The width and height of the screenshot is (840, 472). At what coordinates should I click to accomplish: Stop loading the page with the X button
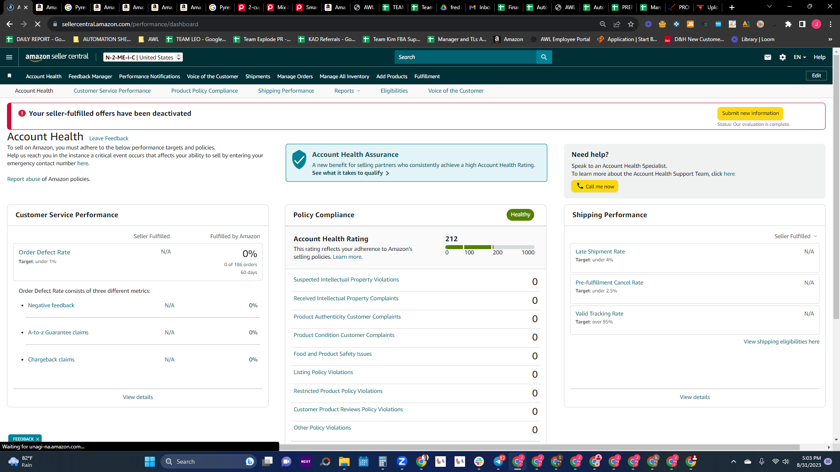click(x=38, y=24)
